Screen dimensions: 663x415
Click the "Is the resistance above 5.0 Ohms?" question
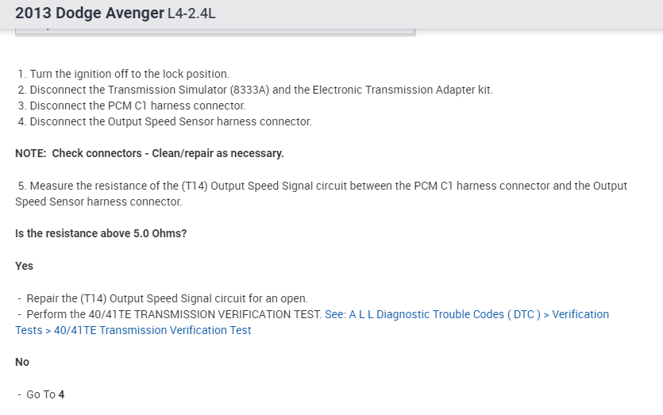101,234
